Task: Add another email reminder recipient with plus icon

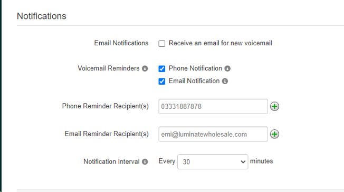Action: coord(274,134)
